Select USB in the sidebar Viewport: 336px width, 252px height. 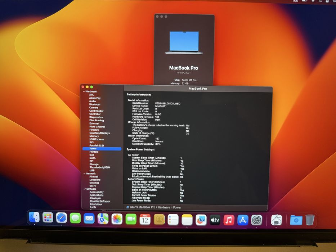coord(92,171)
